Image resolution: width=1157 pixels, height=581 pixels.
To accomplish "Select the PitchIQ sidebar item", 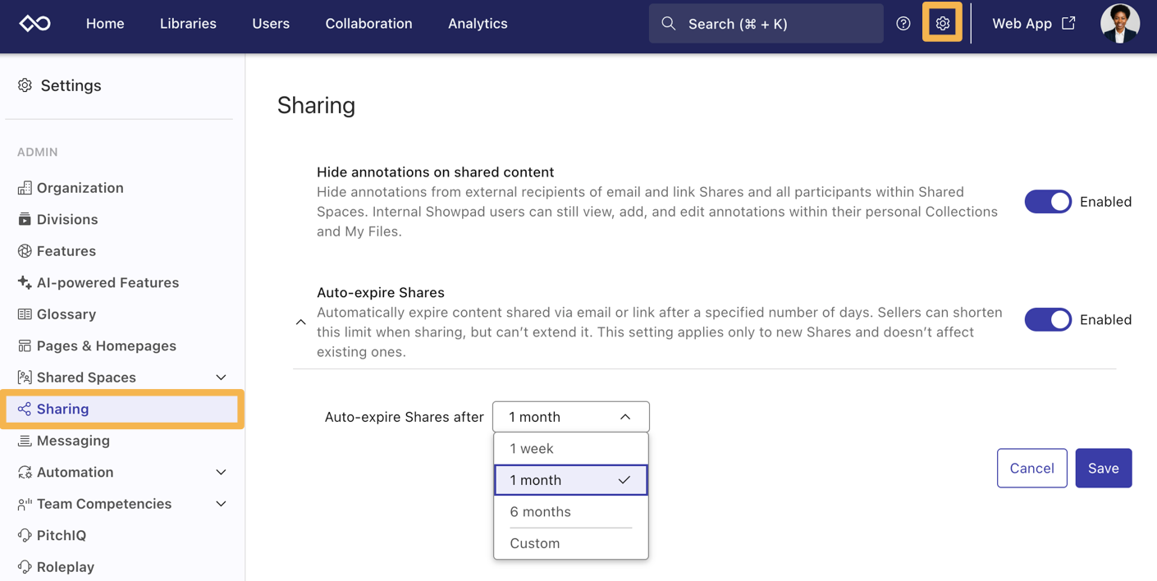I will pyautogui.click(x=61, y=535).
